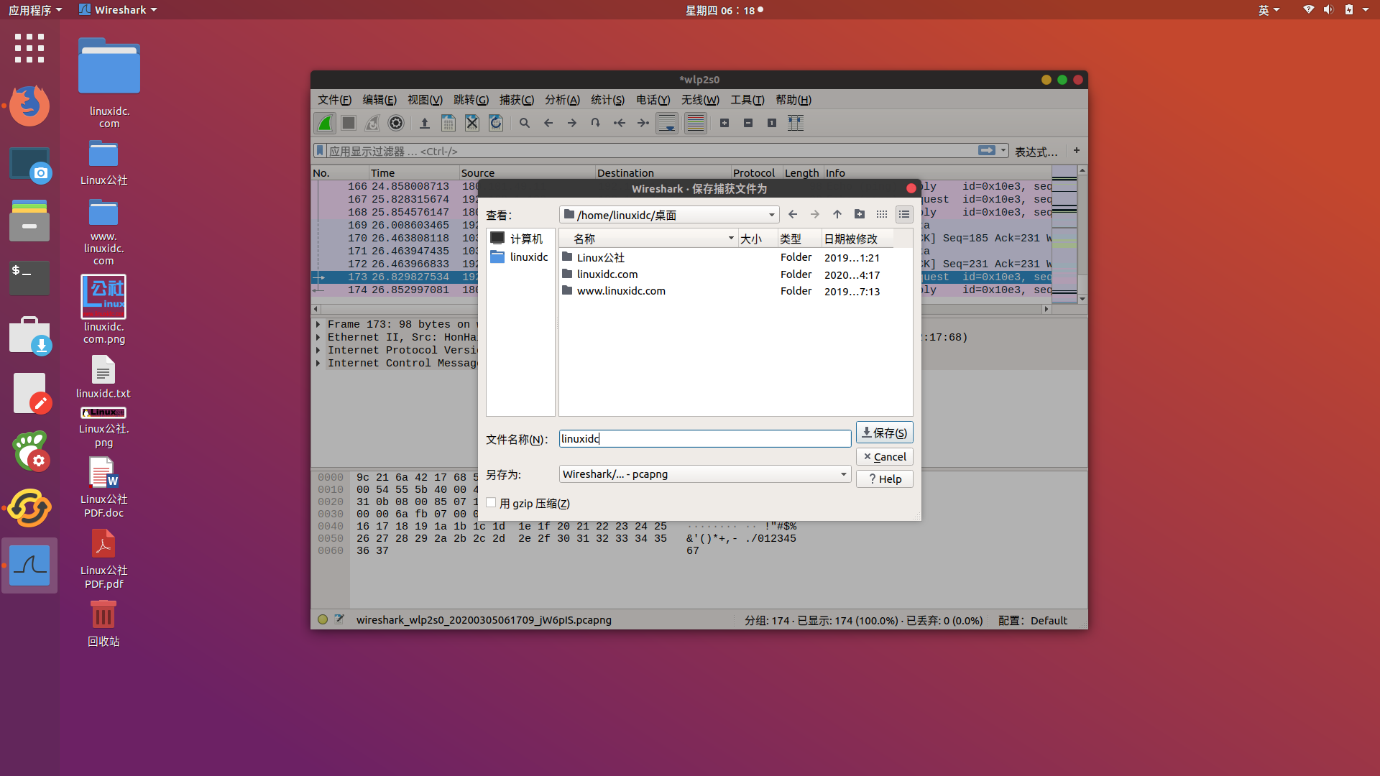Click the filename input showing linuxidc
1380x776 pixels.
(x=704, y=438)
